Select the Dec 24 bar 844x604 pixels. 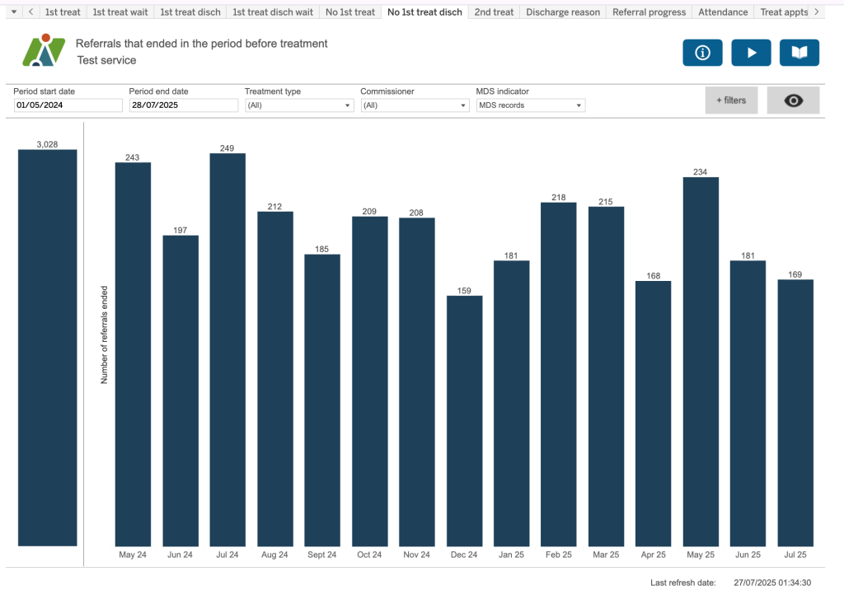[464, 420]
